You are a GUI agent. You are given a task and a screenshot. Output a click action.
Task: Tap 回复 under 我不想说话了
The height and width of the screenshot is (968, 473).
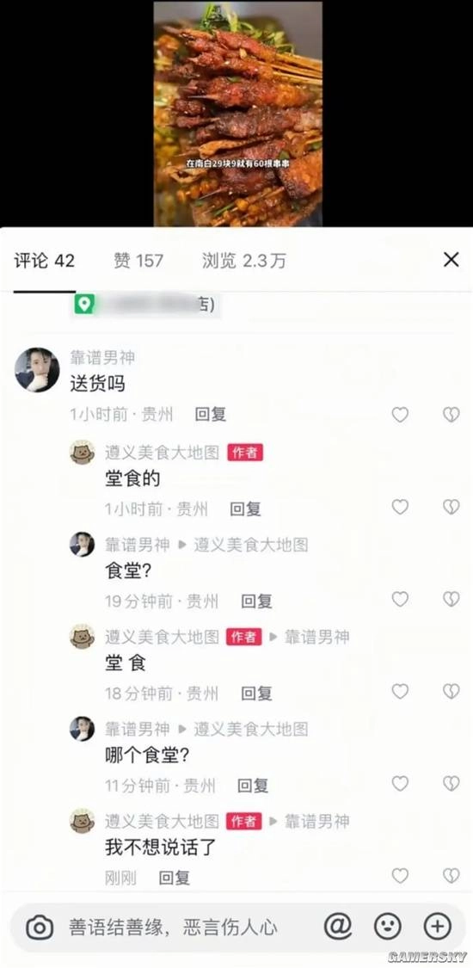(175, 878)
